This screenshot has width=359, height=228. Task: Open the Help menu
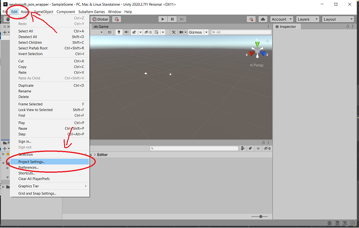128,12
